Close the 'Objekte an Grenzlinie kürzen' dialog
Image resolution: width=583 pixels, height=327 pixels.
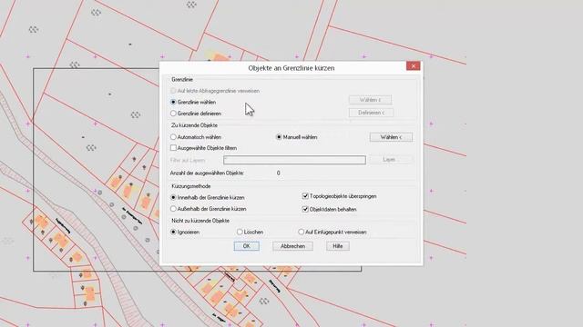413,66
